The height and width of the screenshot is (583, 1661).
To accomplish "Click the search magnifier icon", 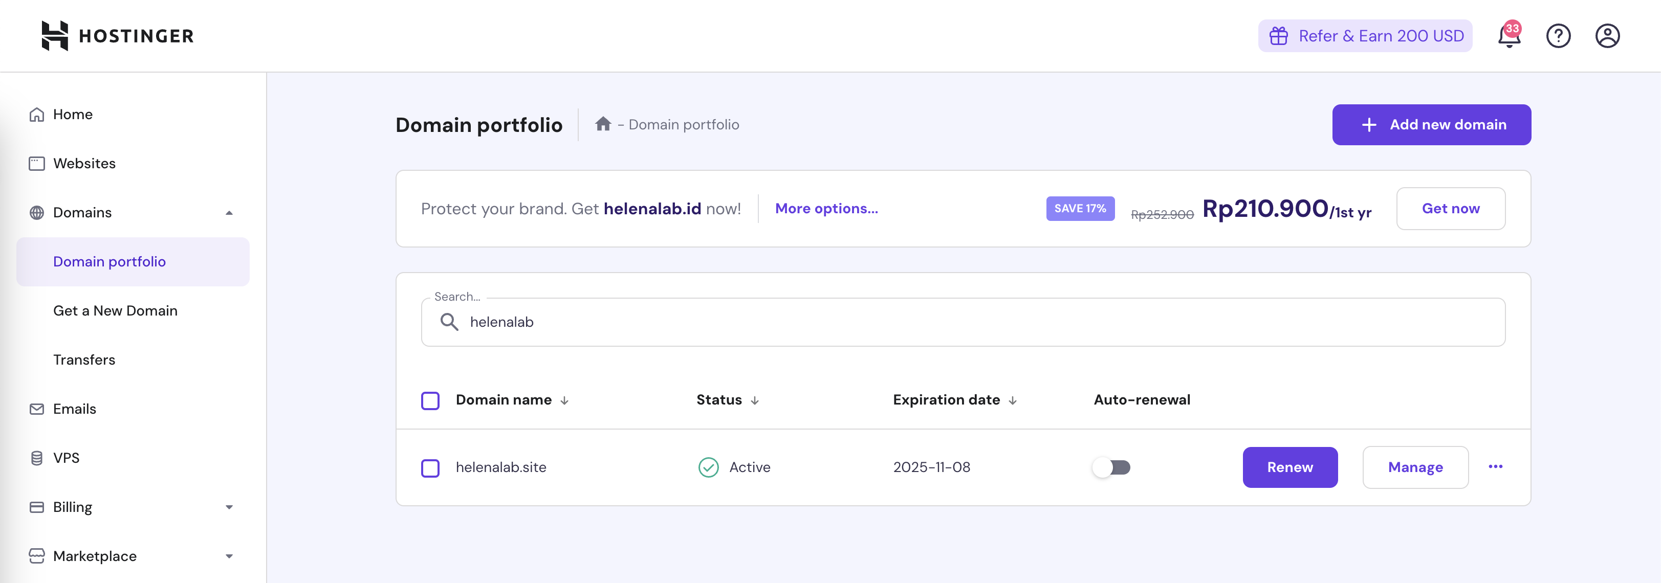I will coord(449,322).
